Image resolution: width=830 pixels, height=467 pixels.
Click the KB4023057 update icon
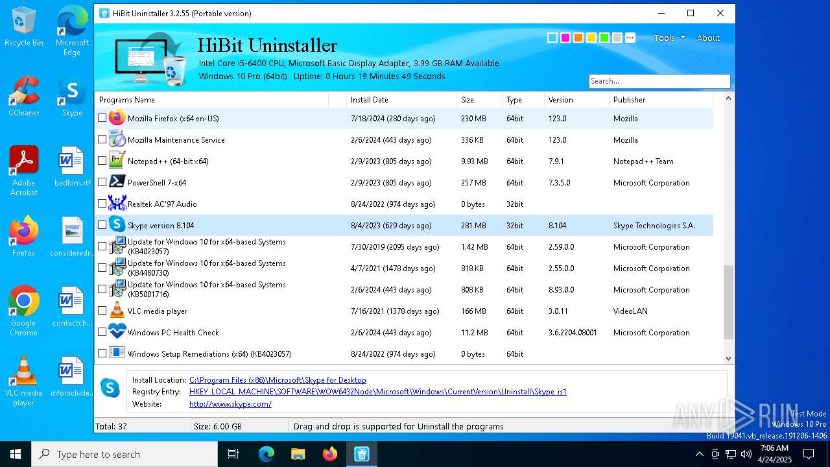(x=117, y=246)
